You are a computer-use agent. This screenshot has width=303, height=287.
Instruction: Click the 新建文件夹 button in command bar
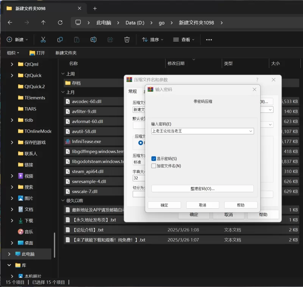click(66, 53)
